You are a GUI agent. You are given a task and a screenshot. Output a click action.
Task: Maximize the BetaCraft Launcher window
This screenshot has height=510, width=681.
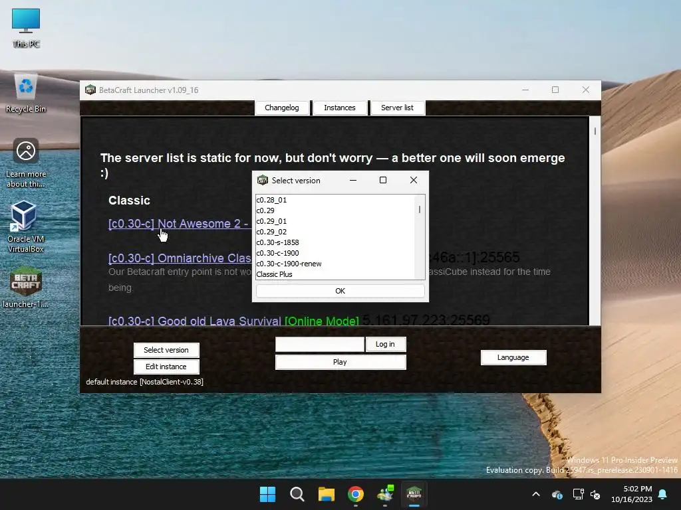tap(555, 90)
